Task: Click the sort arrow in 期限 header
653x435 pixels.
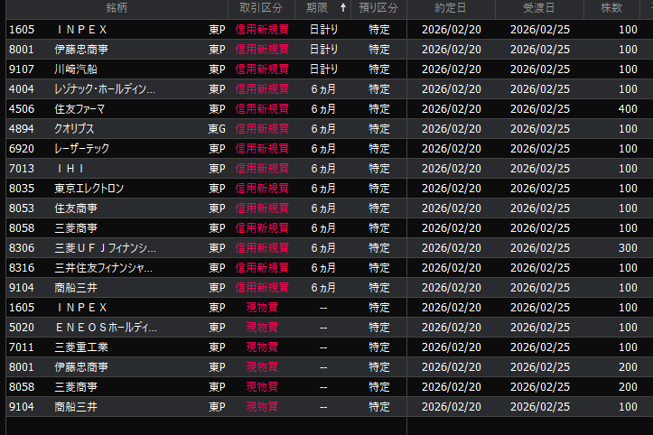Action: (x=342, y=7)
